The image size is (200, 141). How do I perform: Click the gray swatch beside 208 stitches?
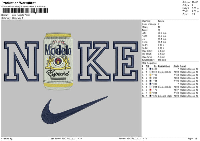coord(150,78)
